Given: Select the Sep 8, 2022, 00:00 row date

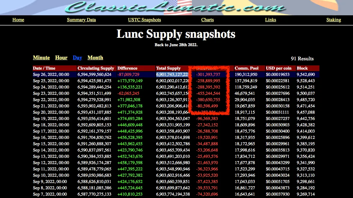Looking at the screenshot, I should tap(50, 188).
